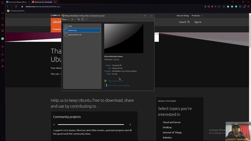Select Home in the VMware library list
The image size is (251, 141).
pos(82,26)
